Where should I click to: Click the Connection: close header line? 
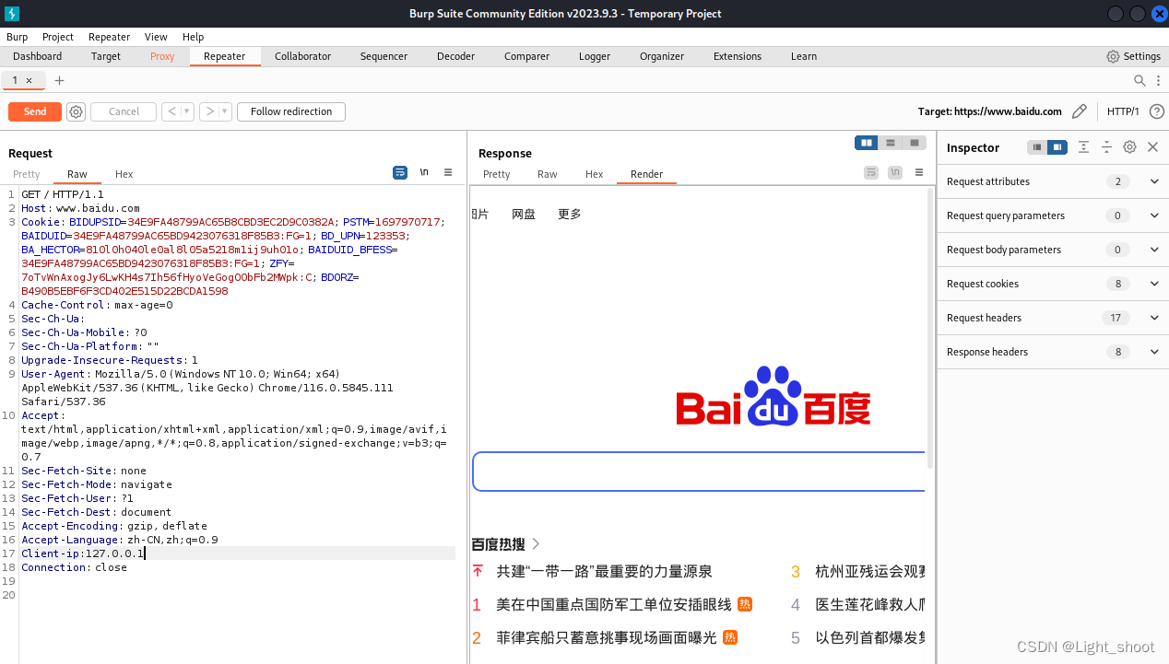[74, 567]
